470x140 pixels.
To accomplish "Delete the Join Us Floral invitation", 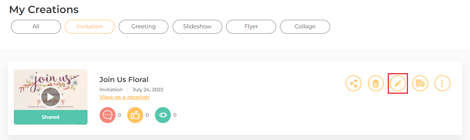I will click(x=376, y=83).
